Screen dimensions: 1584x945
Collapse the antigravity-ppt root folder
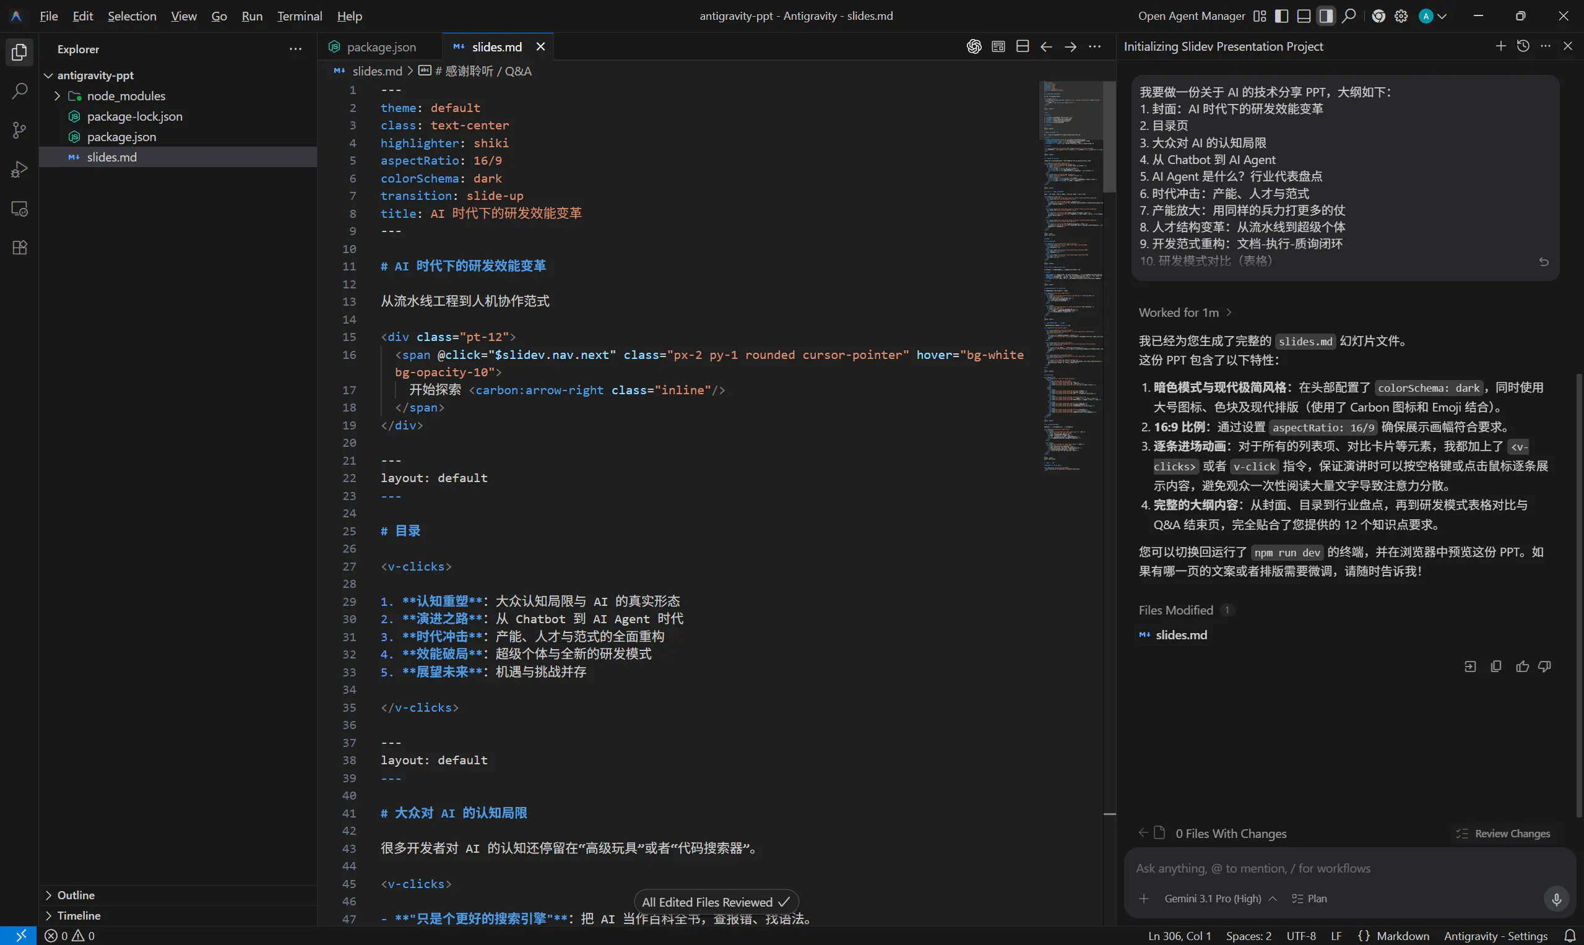(x=48, y=75)
